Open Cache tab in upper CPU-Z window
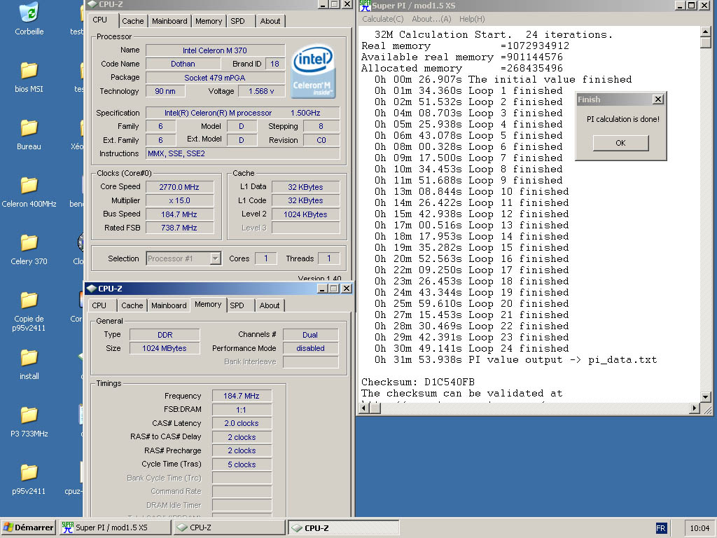 (x=132, y=21)
